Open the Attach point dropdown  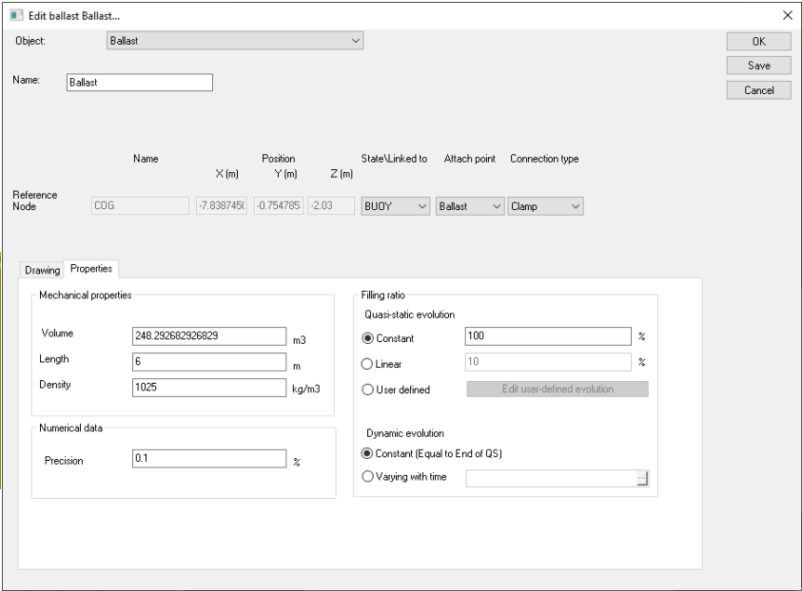(x=468, y=206)
